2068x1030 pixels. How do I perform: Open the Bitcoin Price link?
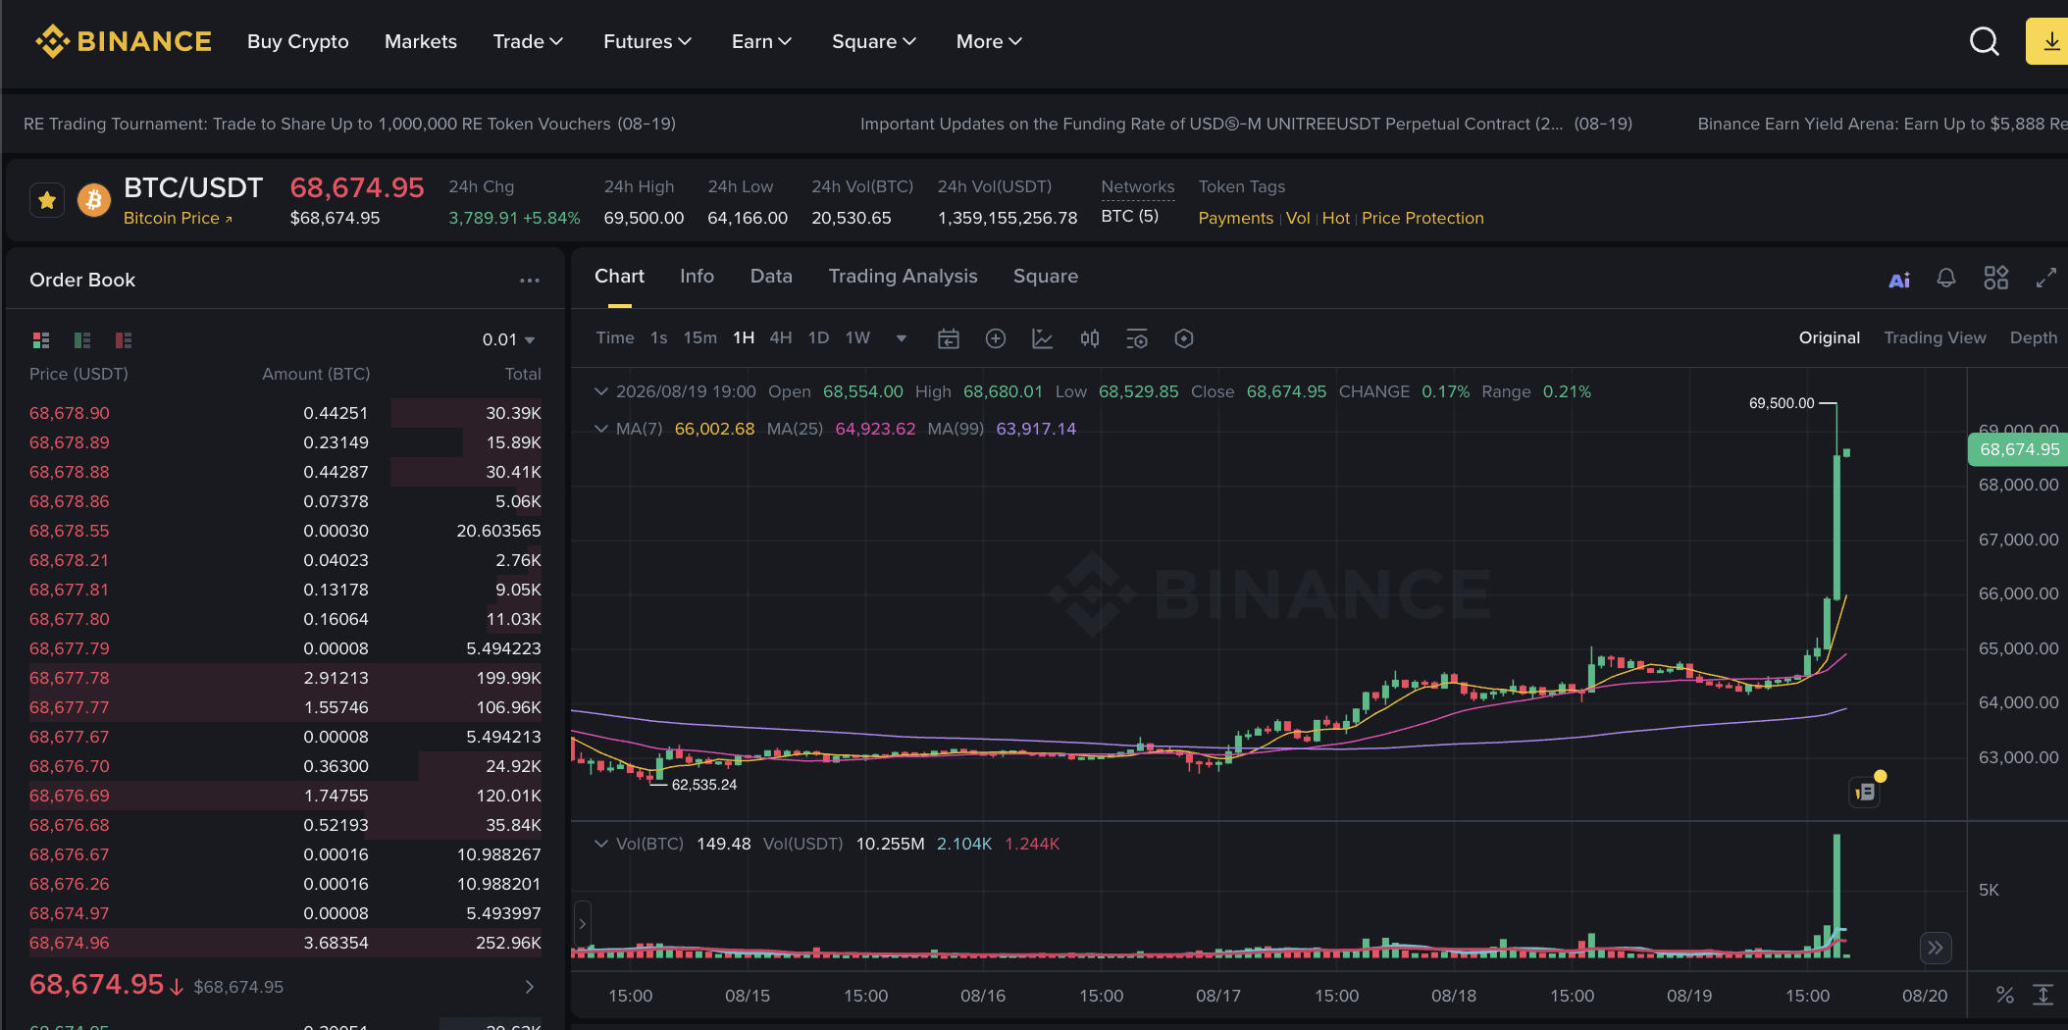178,218
